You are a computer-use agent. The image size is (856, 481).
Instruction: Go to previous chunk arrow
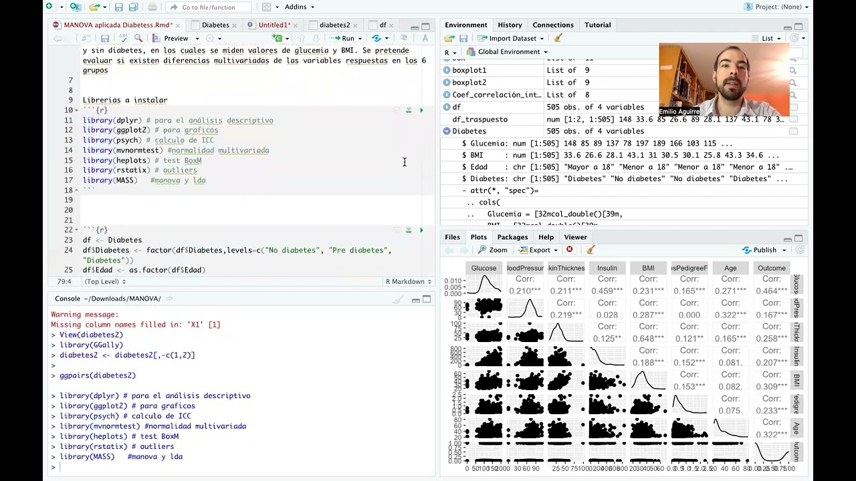pyautogui.click(x=302, y=38)
